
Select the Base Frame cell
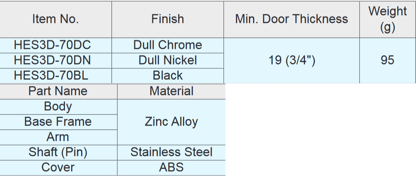coord(58,122)
